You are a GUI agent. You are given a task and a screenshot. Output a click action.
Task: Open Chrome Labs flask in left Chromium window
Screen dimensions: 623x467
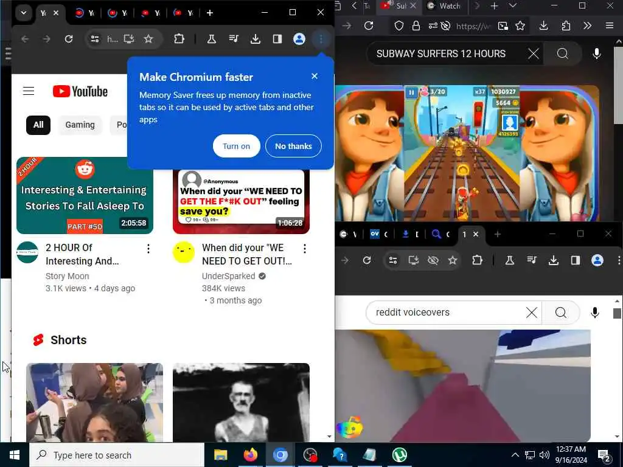click(212, 39)
